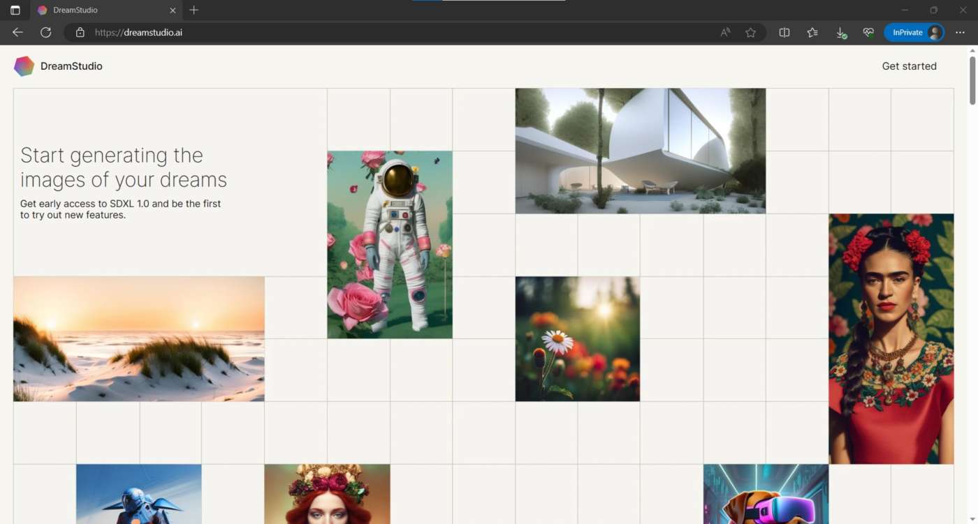Open Browser essentials heart icon

click(x=868, y=32)
